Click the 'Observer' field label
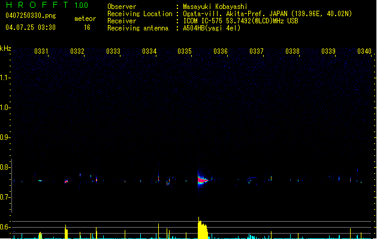This screenshot has width=377, height=239. 122,7
